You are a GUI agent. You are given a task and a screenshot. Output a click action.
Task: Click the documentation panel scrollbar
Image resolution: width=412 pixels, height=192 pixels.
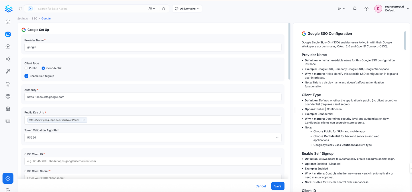pyautogui.click(x=405, y=40)
